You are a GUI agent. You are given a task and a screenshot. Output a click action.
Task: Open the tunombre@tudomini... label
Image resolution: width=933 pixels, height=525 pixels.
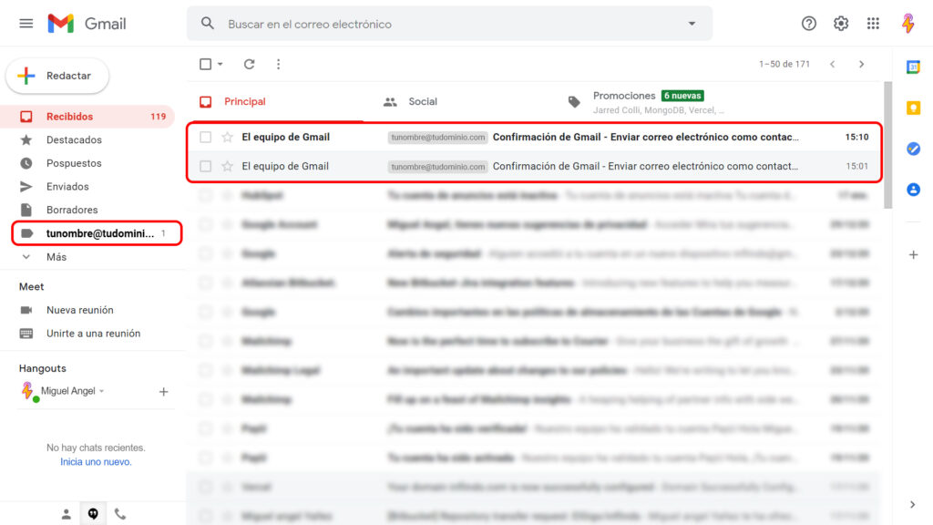97,233
